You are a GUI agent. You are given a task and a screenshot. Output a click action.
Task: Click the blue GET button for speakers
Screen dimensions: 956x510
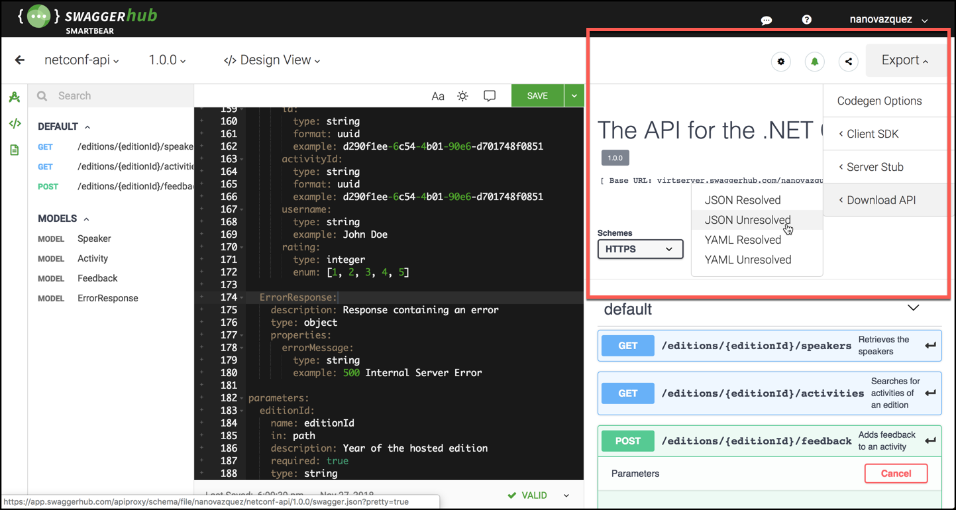[x=627, y=346]
